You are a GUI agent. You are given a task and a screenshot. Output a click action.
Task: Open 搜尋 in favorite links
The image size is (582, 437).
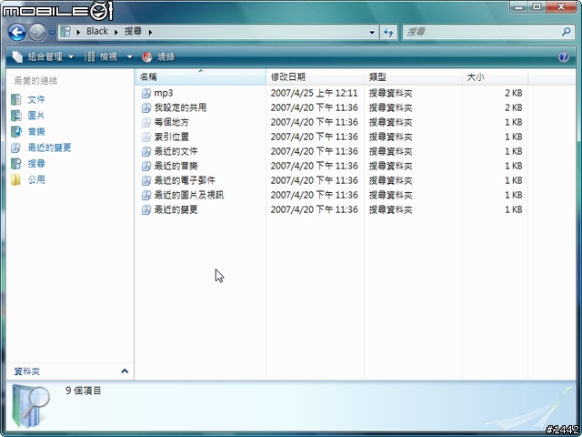(x=36, y=164)
